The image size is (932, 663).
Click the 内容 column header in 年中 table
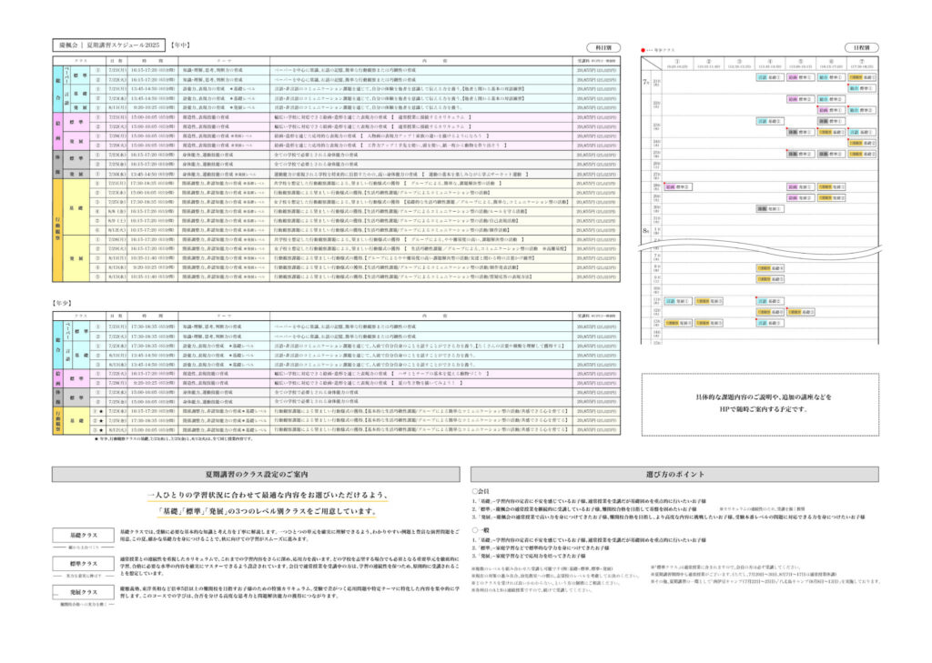(421, 61)
